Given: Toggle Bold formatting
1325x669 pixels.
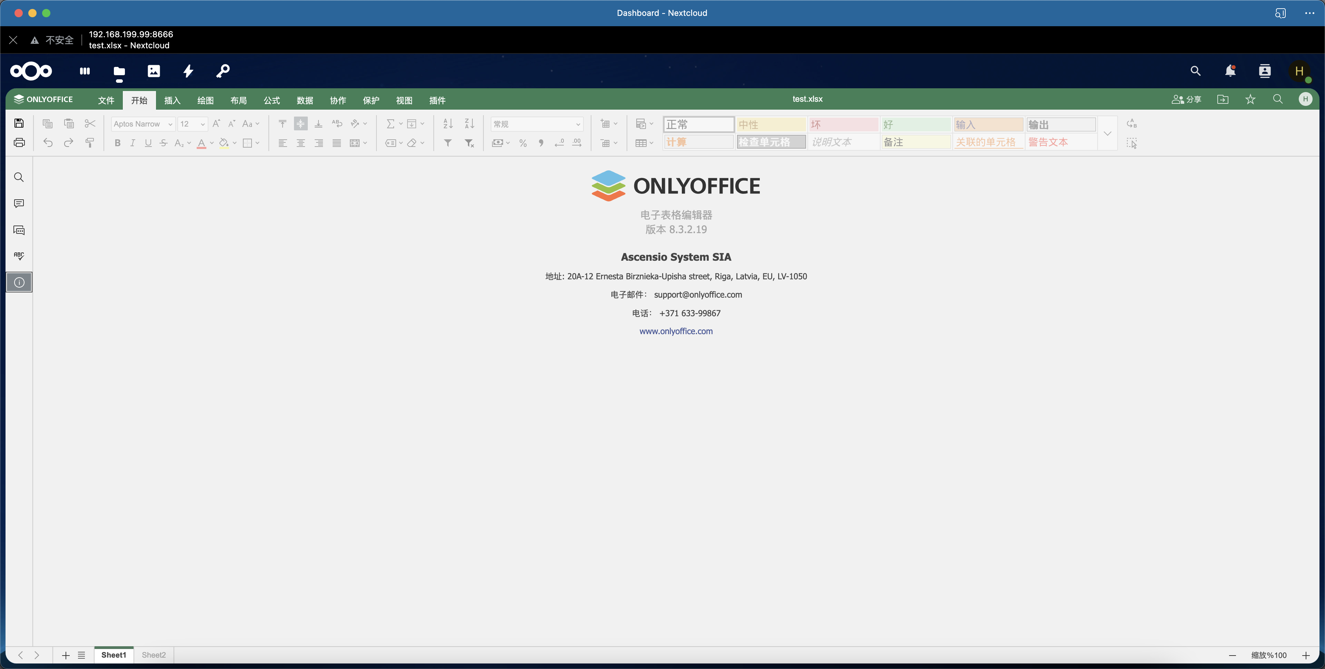Looking at the screenshot, I should 117,143.
